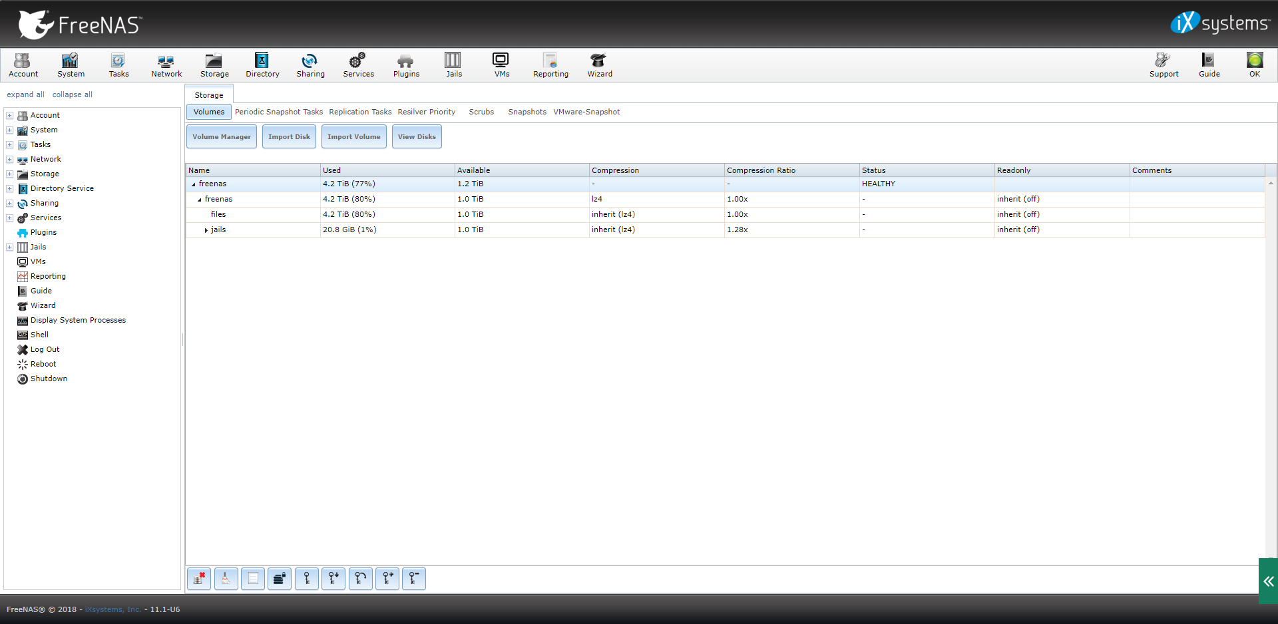Open the VMware-Snapshot tab

pos(586,112)
